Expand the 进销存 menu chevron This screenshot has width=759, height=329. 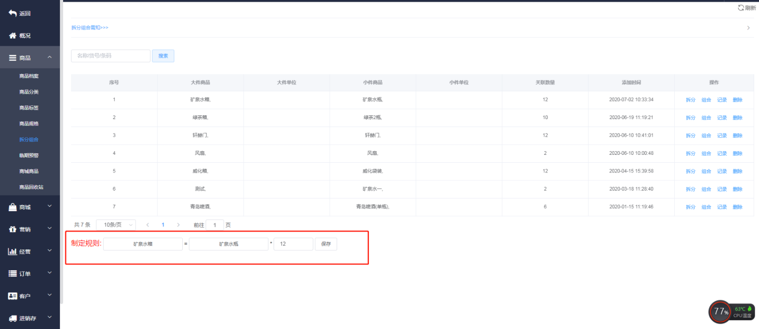50,317
